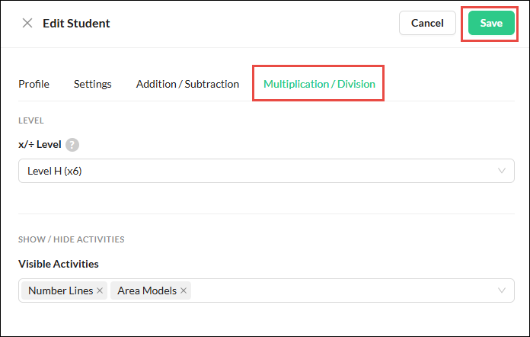Screen dimensions: 530x337
Task: Remove the Area Models activity tag
Action: 184,290
